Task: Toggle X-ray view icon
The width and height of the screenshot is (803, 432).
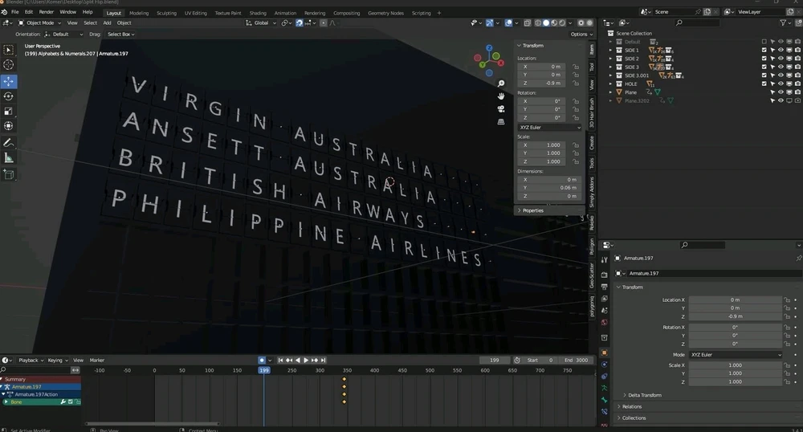Action: point(527,23)
